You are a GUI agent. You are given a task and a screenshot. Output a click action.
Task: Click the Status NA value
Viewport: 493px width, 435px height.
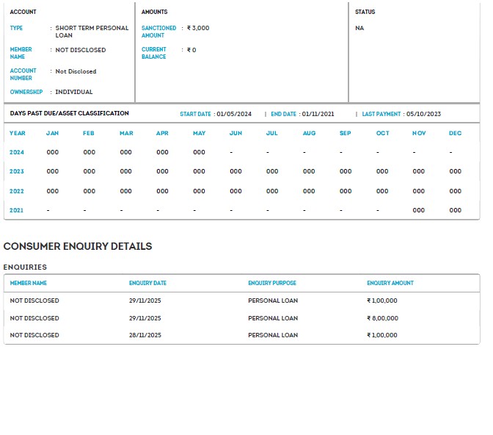(x=359, y=28)
